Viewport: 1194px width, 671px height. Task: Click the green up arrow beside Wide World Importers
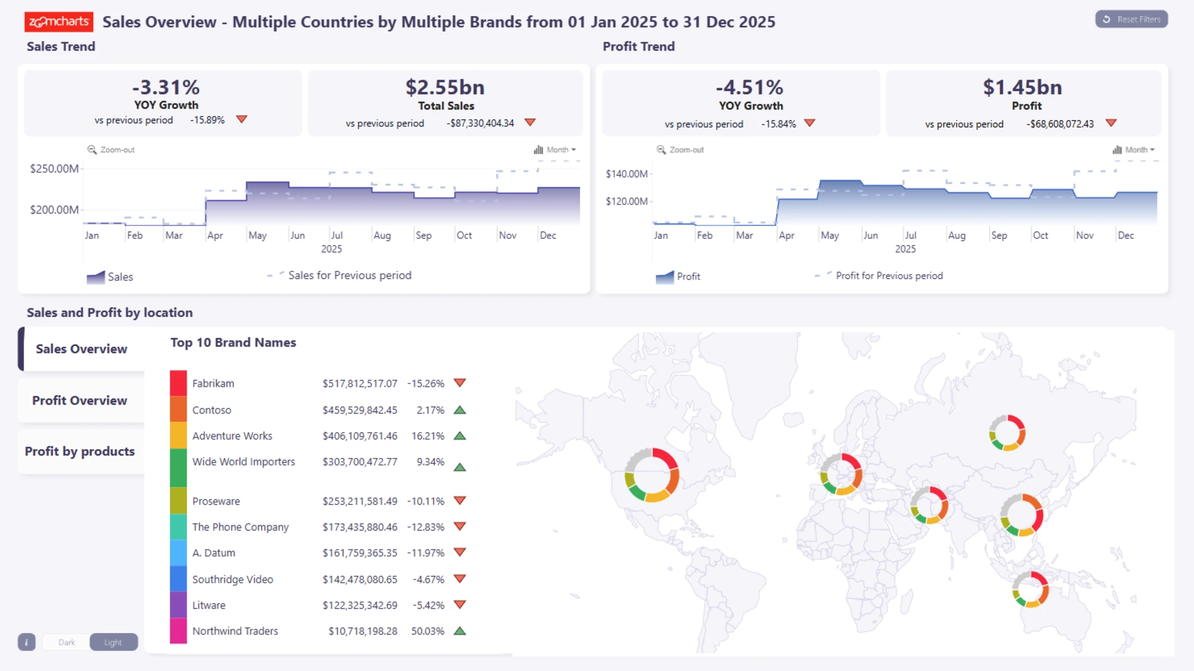pyautogui.click(x=460, y=467)
